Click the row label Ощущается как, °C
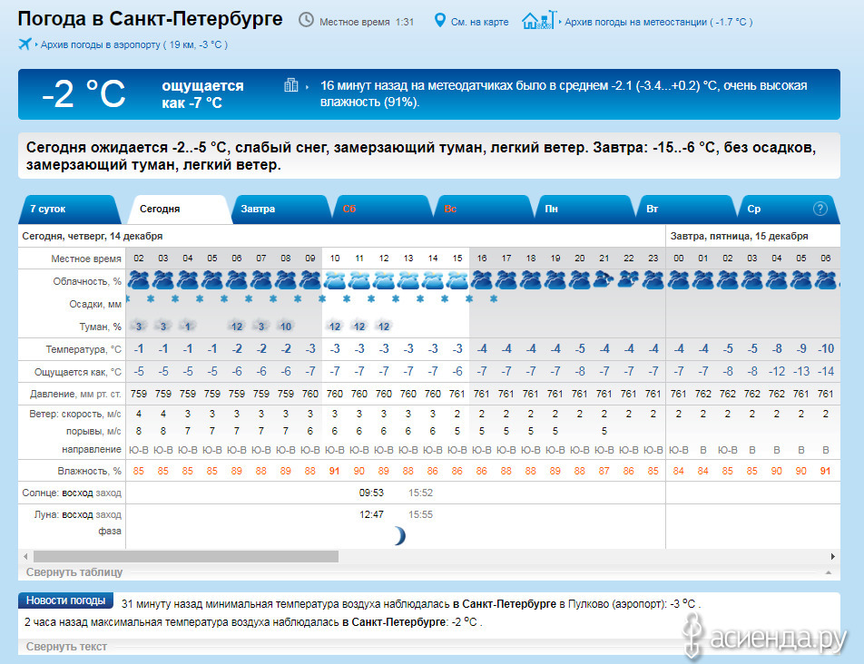This screenshot has height=664, width=864. pyautogui.click(x=78, y=372)
